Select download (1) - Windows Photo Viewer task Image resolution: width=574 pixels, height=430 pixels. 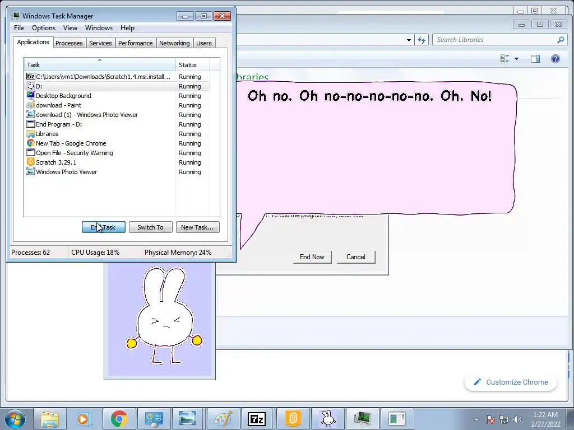point(117,114)
